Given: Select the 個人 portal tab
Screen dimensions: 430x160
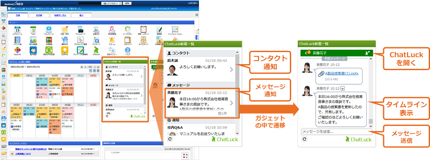Looking at the screenshot, I should 81,15.
